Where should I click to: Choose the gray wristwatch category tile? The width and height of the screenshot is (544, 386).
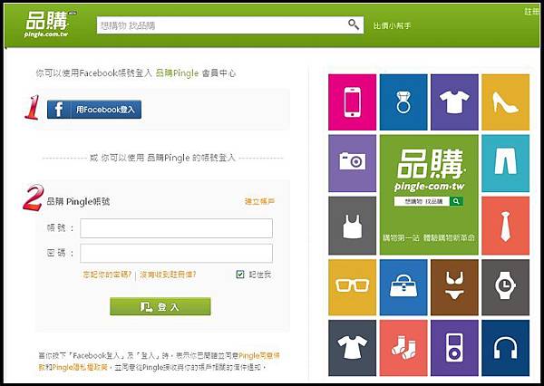point(506,287)
